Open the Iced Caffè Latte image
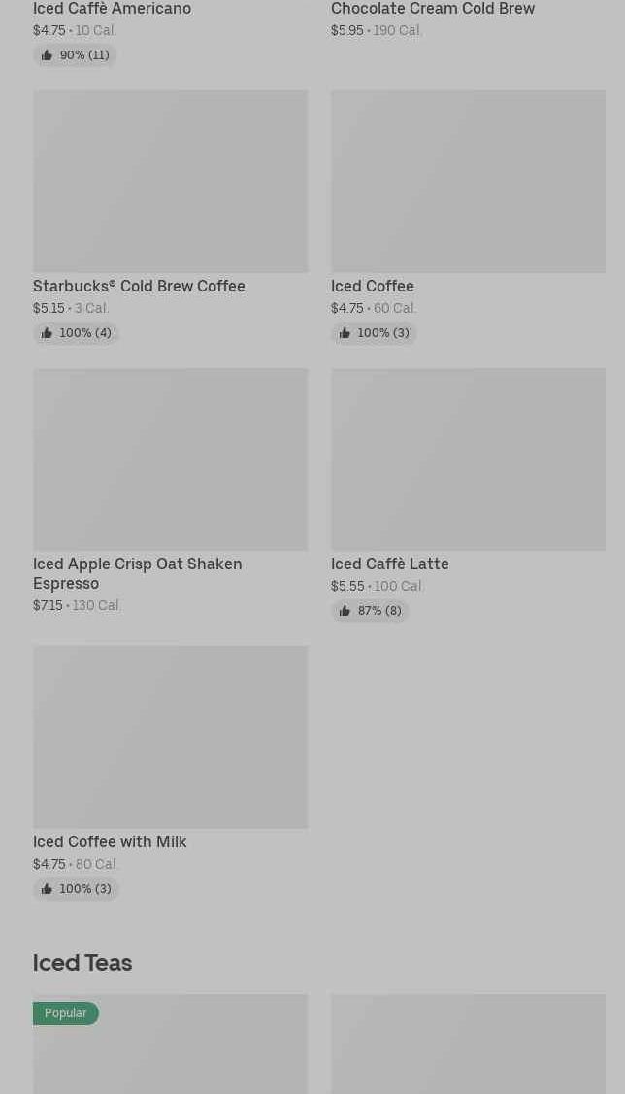 pos(468,460)
